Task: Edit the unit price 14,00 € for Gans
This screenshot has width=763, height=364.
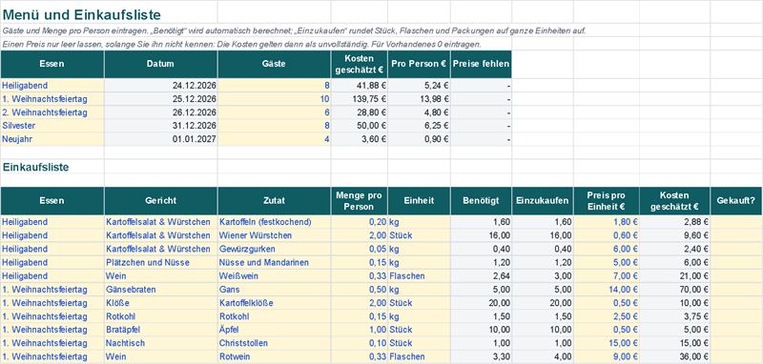Action: pyautogui.click(x=607, y=290)
